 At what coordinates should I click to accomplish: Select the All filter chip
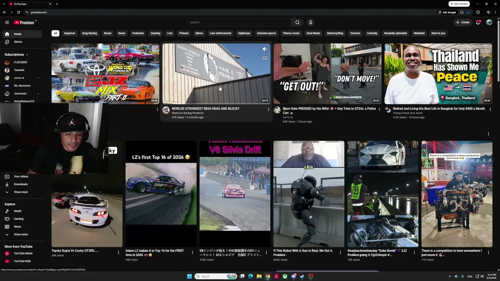pos(55,33)
